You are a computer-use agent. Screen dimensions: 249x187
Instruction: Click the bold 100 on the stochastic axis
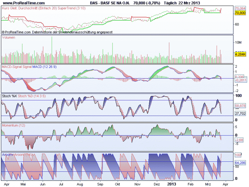click(239, 95)
